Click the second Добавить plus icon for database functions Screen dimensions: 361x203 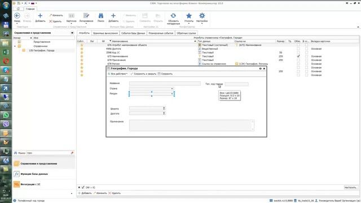[113, 16]
